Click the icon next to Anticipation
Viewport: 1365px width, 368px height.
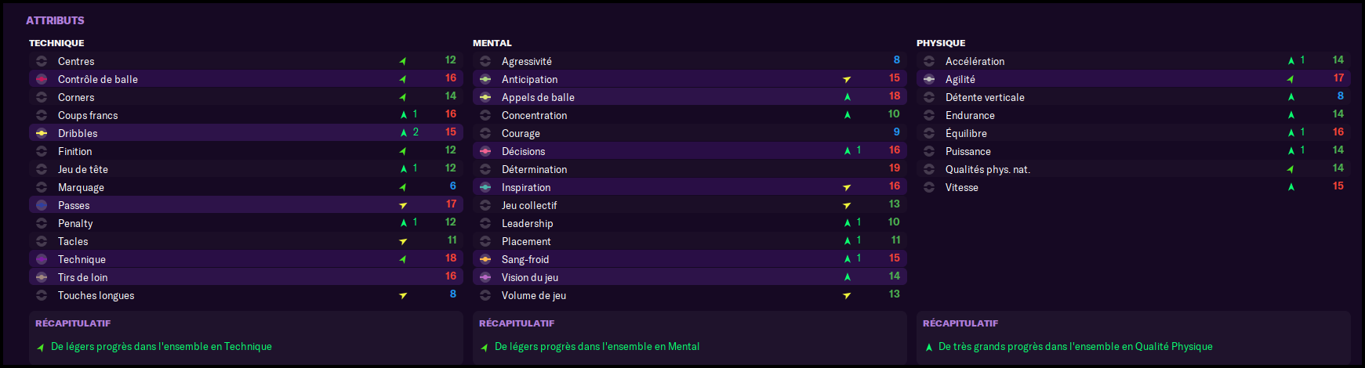[x=485, y=79]
